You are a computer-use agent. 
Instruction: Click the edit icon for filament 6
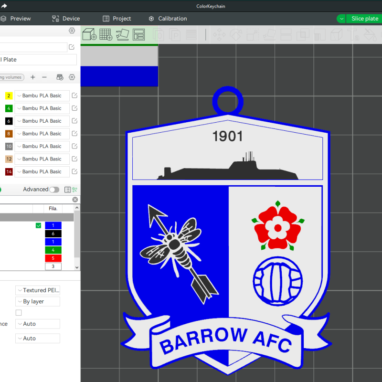pyautogui.click(x=74, y=121)
